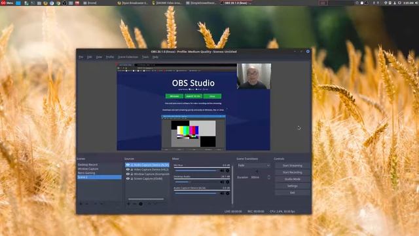Mute the Mic/Aux channel speaker icon
This screenshot has height=236, width=419.
(x=222, y=170)
